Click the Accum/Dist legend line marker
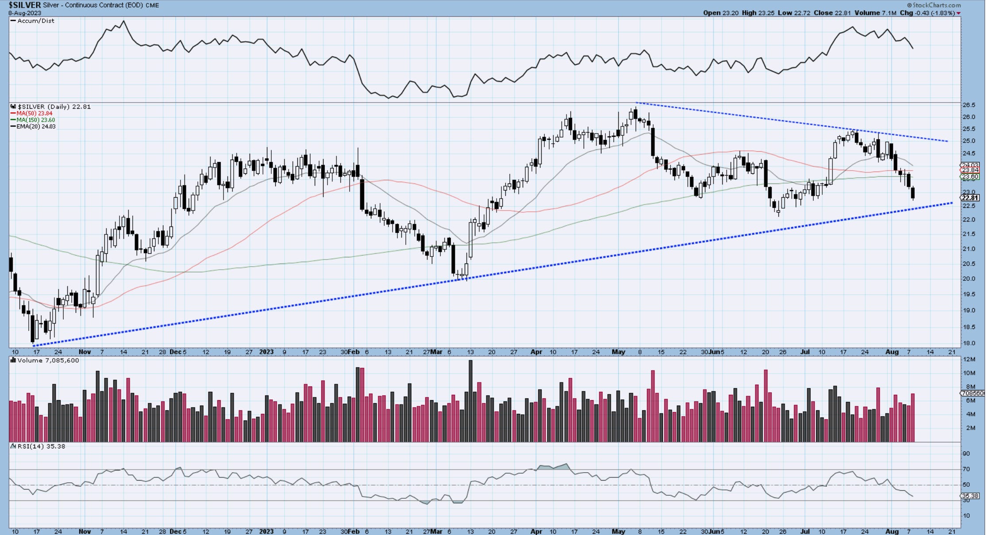The image size is (986, 535). click(13, 21)
